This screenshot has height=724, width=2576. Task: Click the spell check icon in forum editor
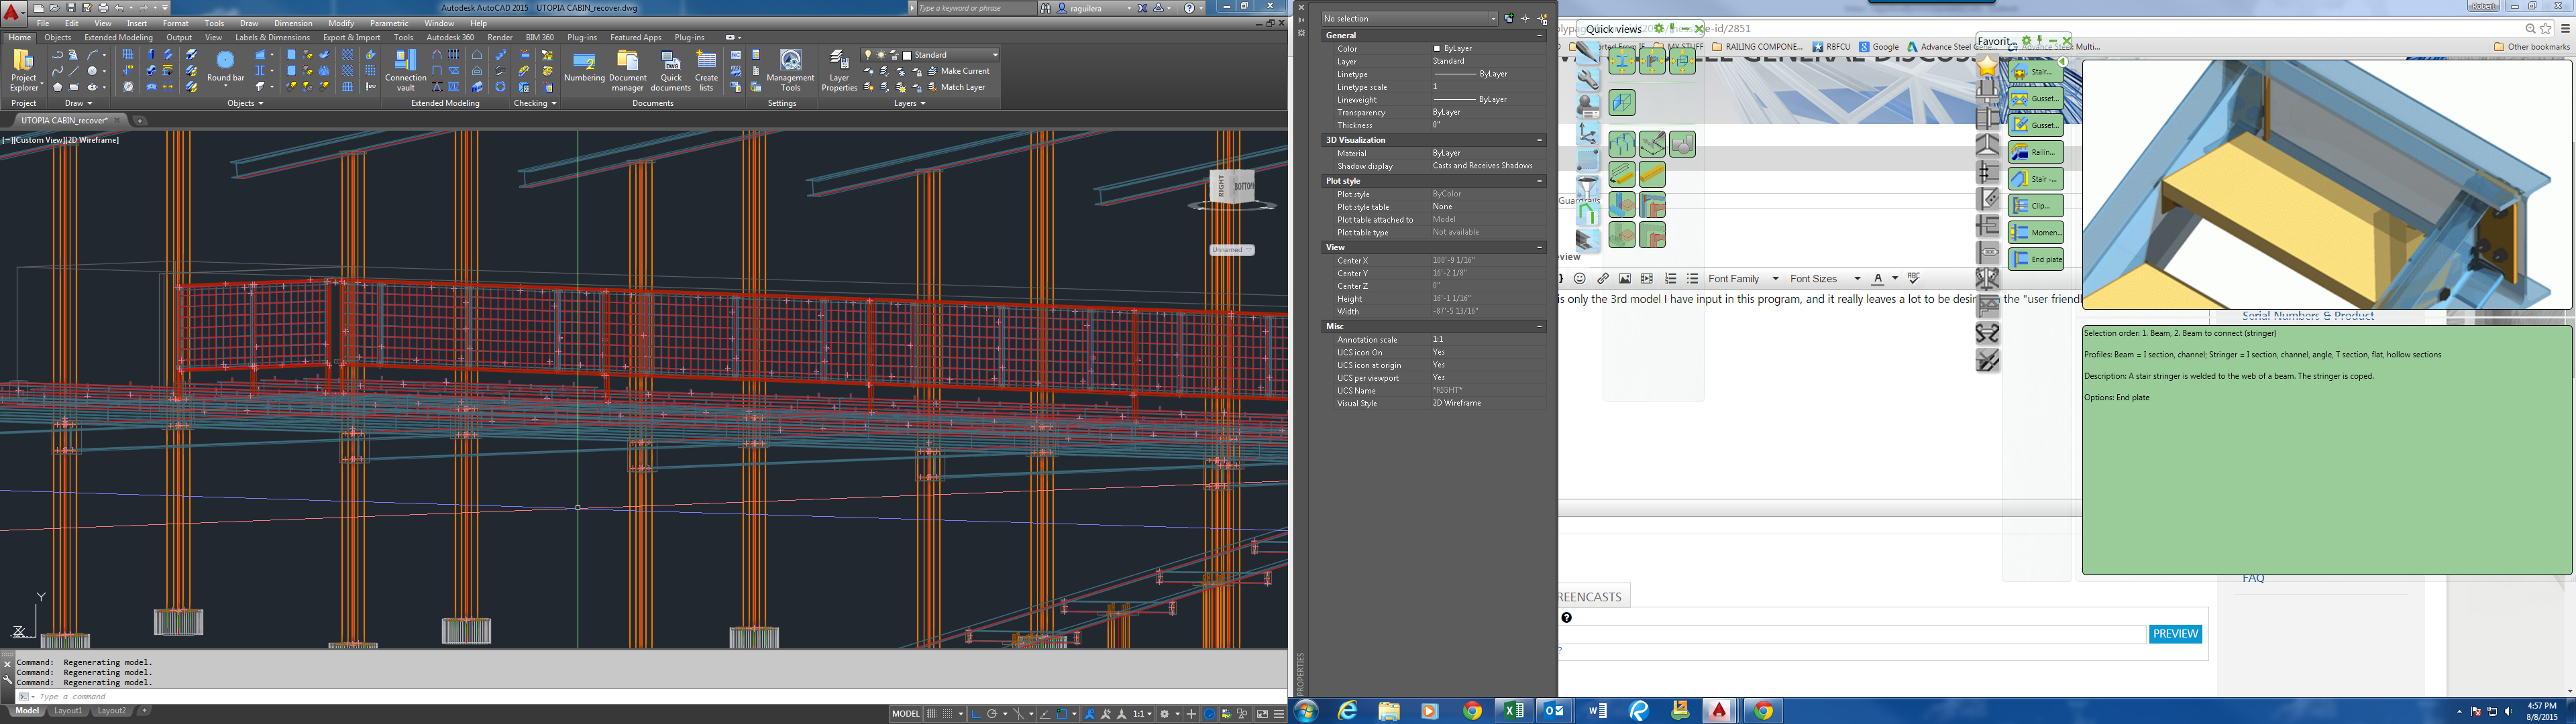click(1914, 279)
